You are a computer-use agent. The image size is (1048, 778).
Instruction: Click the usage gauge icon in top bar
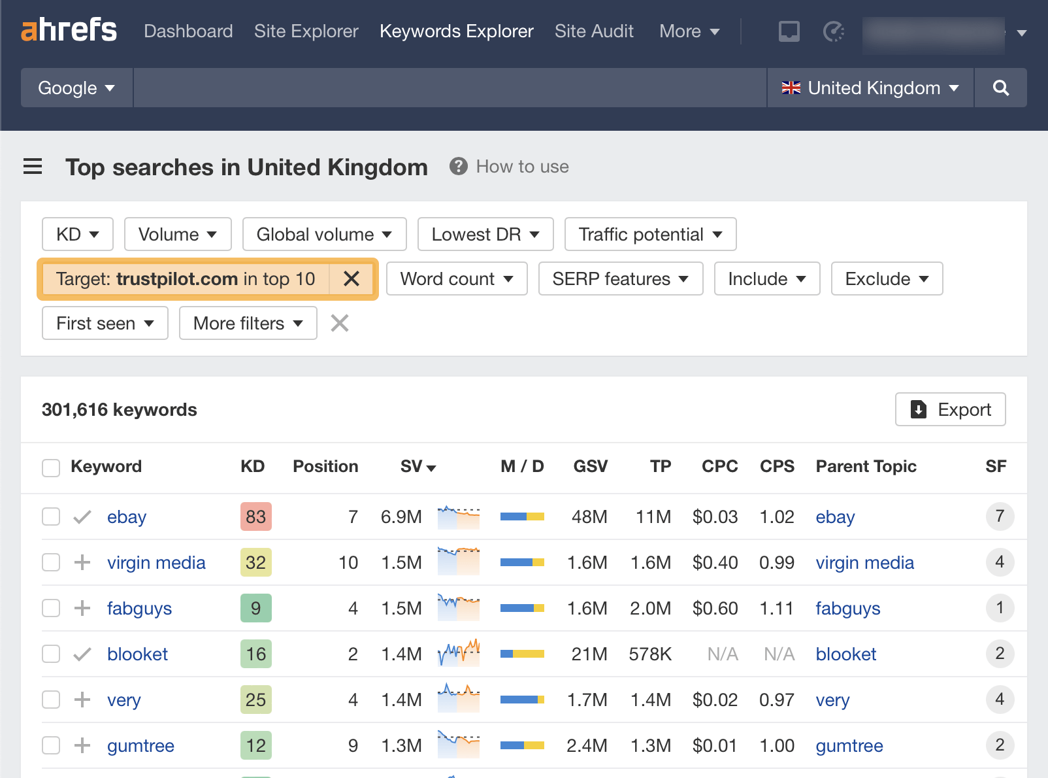coord(833,31)
